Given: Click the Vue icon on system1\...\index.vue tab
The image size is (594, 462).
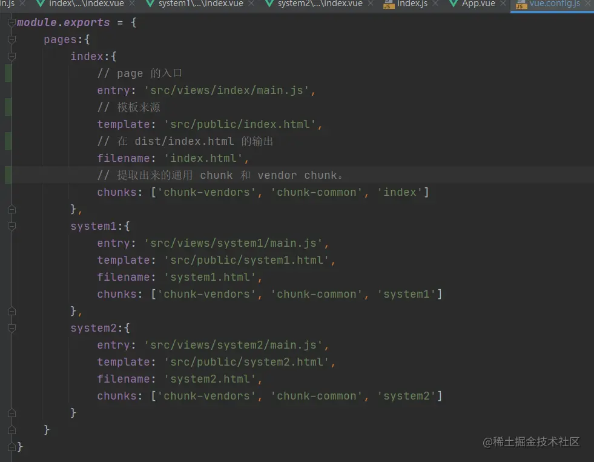Looking at the screenshot, I should (150, 4).
